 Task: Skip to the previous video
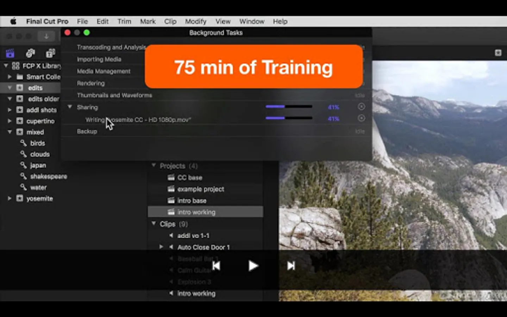pyautogui.click(x=216, y=266)
